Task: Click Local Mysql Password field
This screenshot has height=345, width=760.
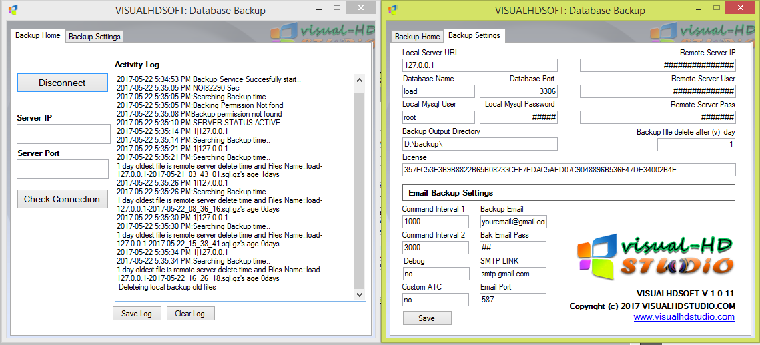Action: click(x=519, y=117)
